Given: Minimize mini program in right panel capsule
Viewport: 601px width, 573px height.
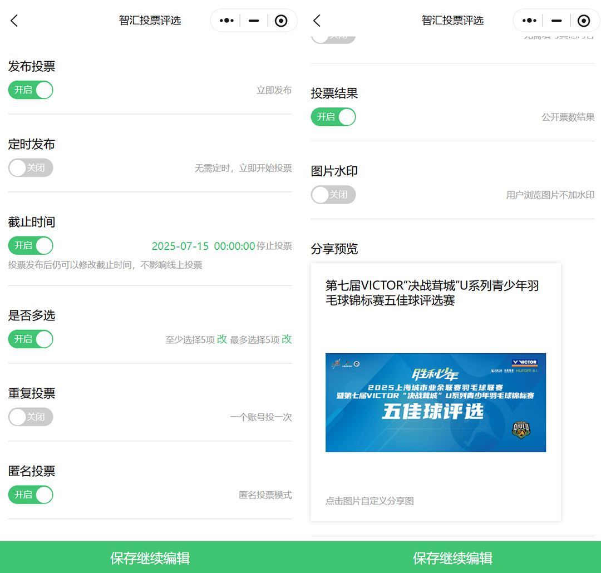Looking at the screenshot, I should click(556, 21).
